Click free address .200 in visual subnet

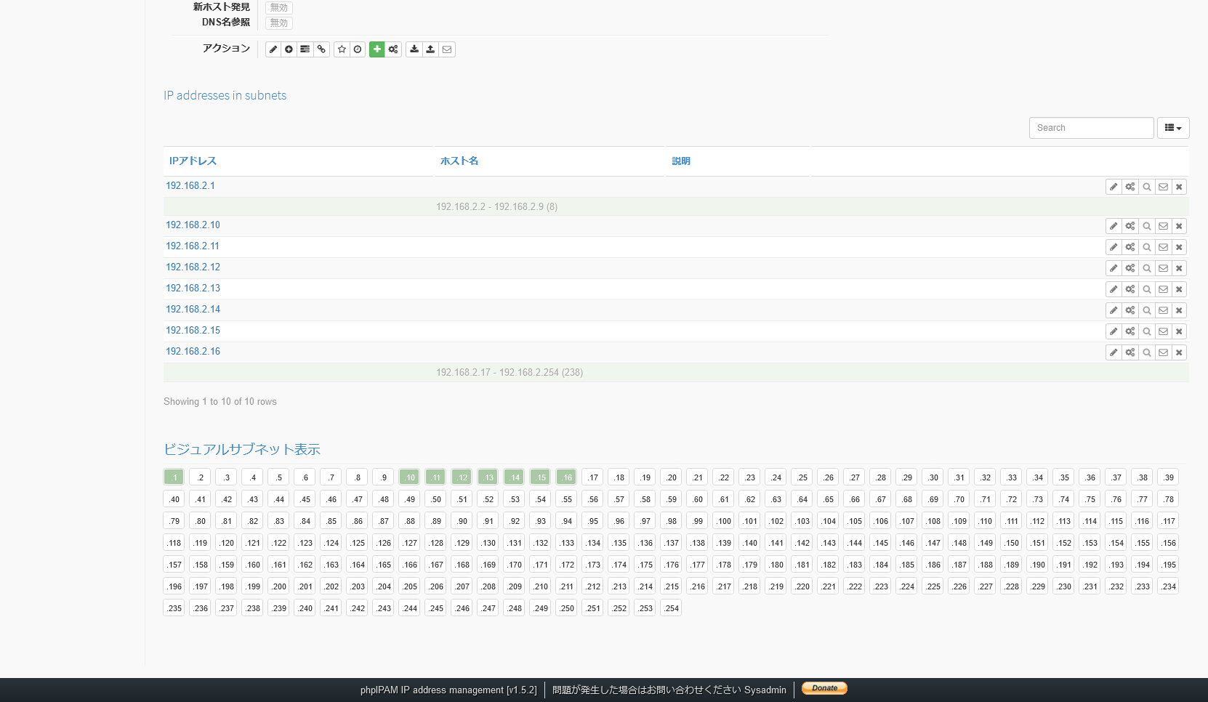278,586
